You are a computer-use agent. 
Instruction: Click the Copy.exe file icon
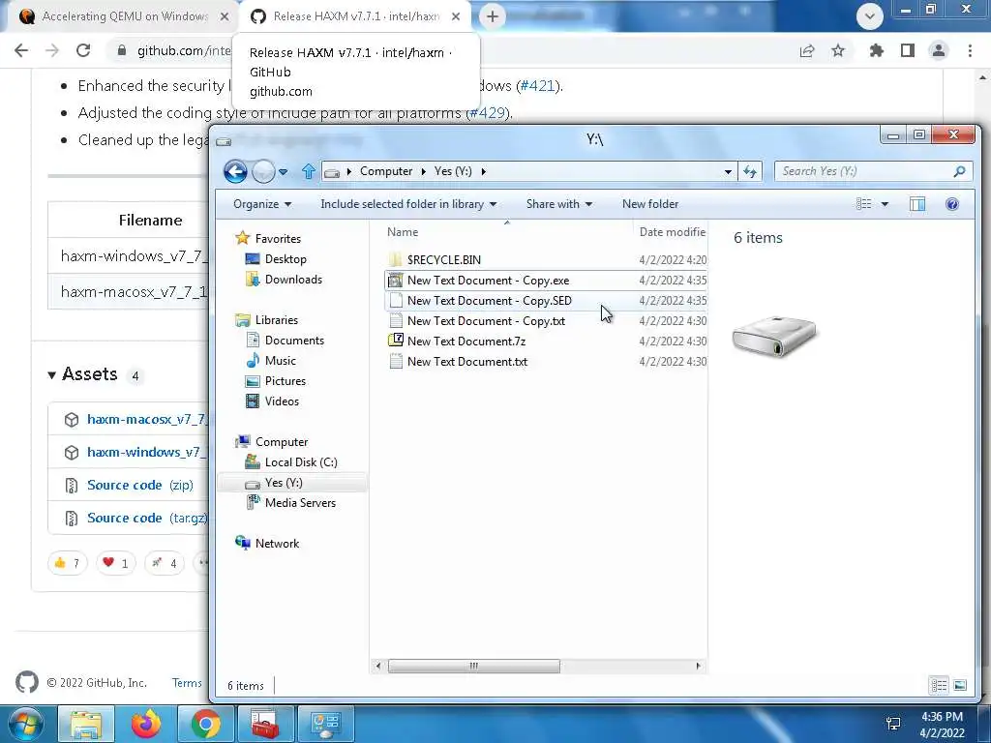(396, 280)
